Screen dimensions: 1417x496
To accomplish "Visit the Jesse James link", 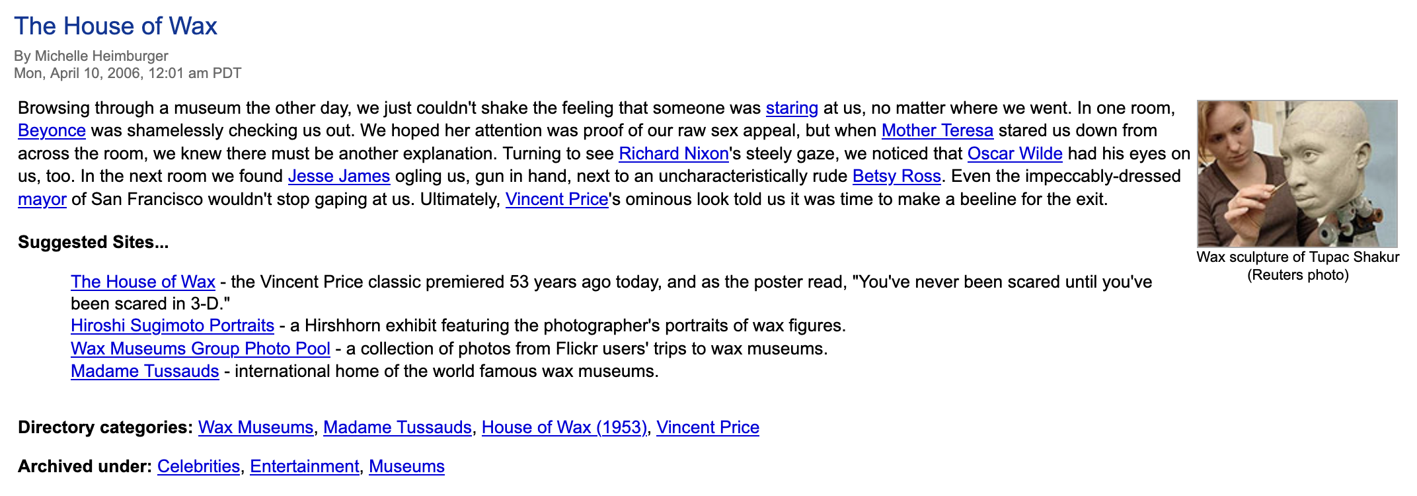I will (x=338, y=176).
